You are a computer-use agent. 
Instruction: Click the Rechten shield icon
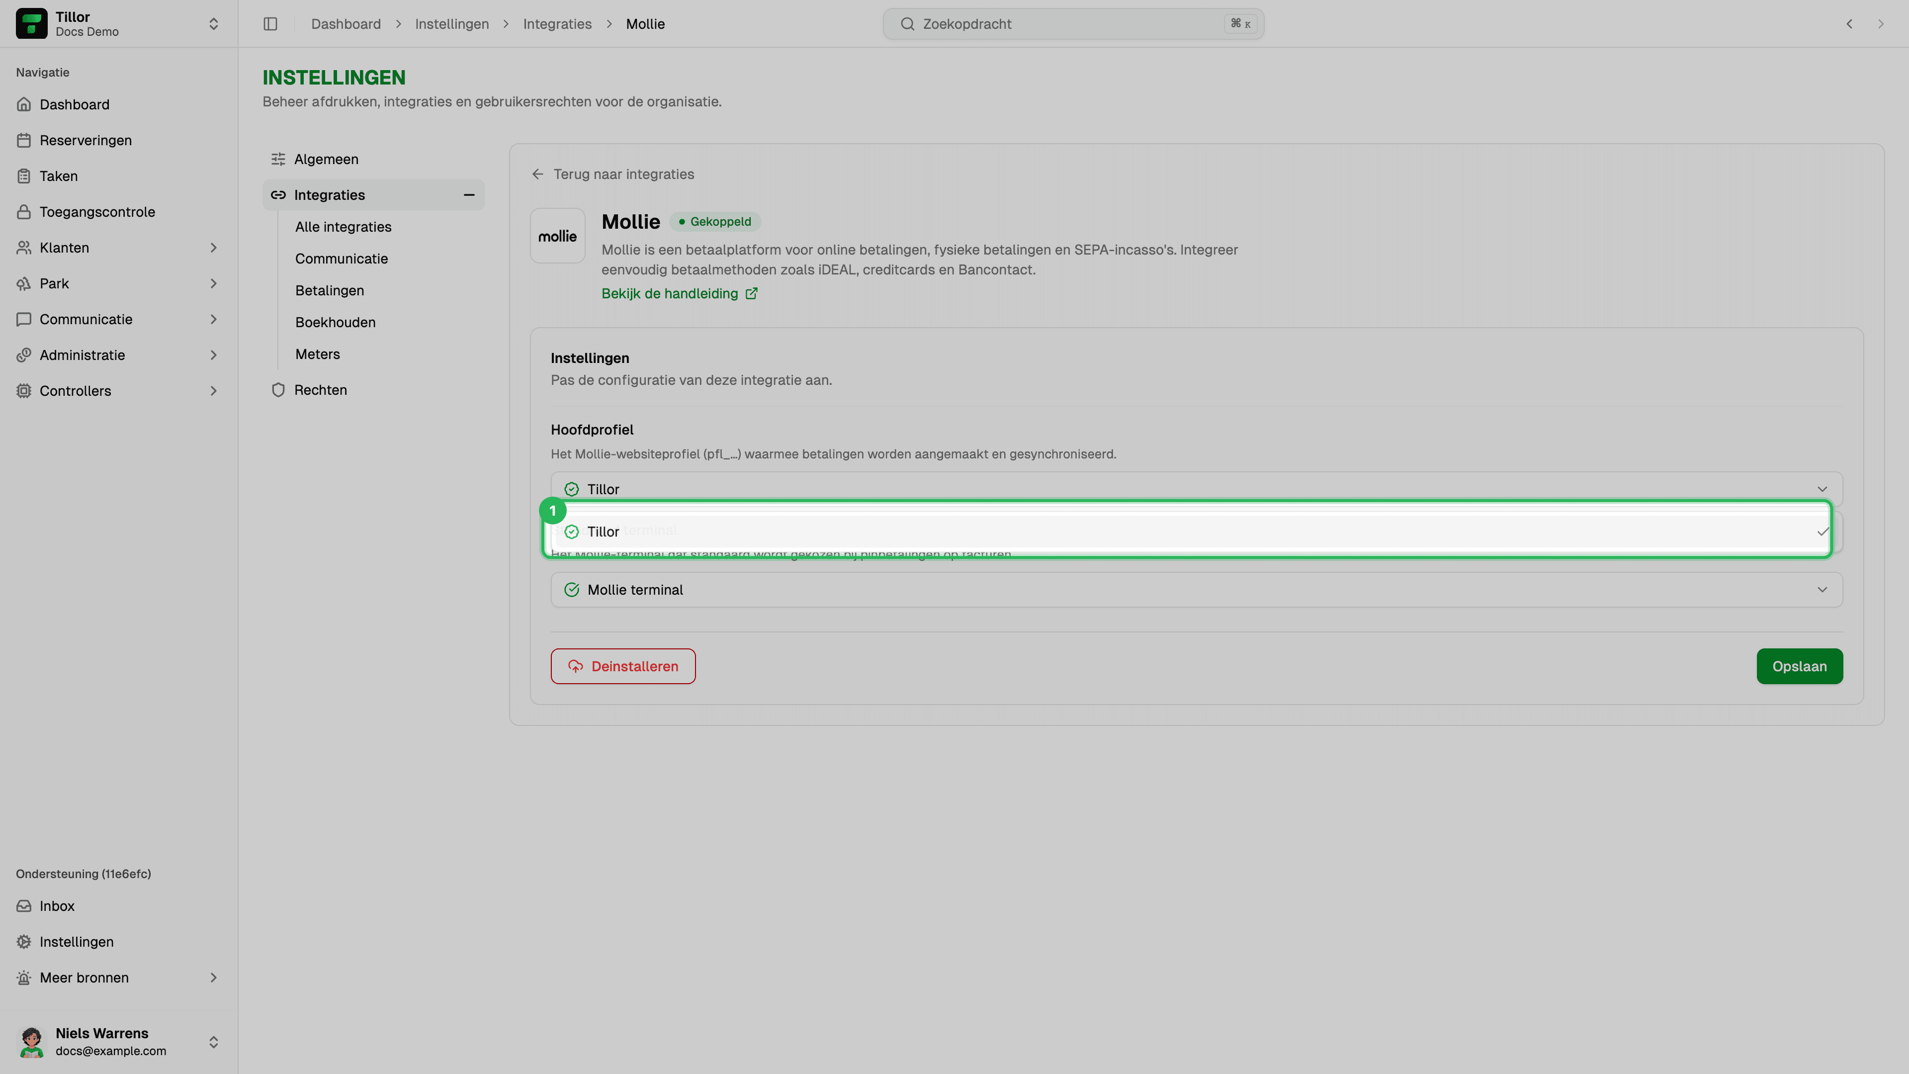pyautogui.click(x=278, y=390)
